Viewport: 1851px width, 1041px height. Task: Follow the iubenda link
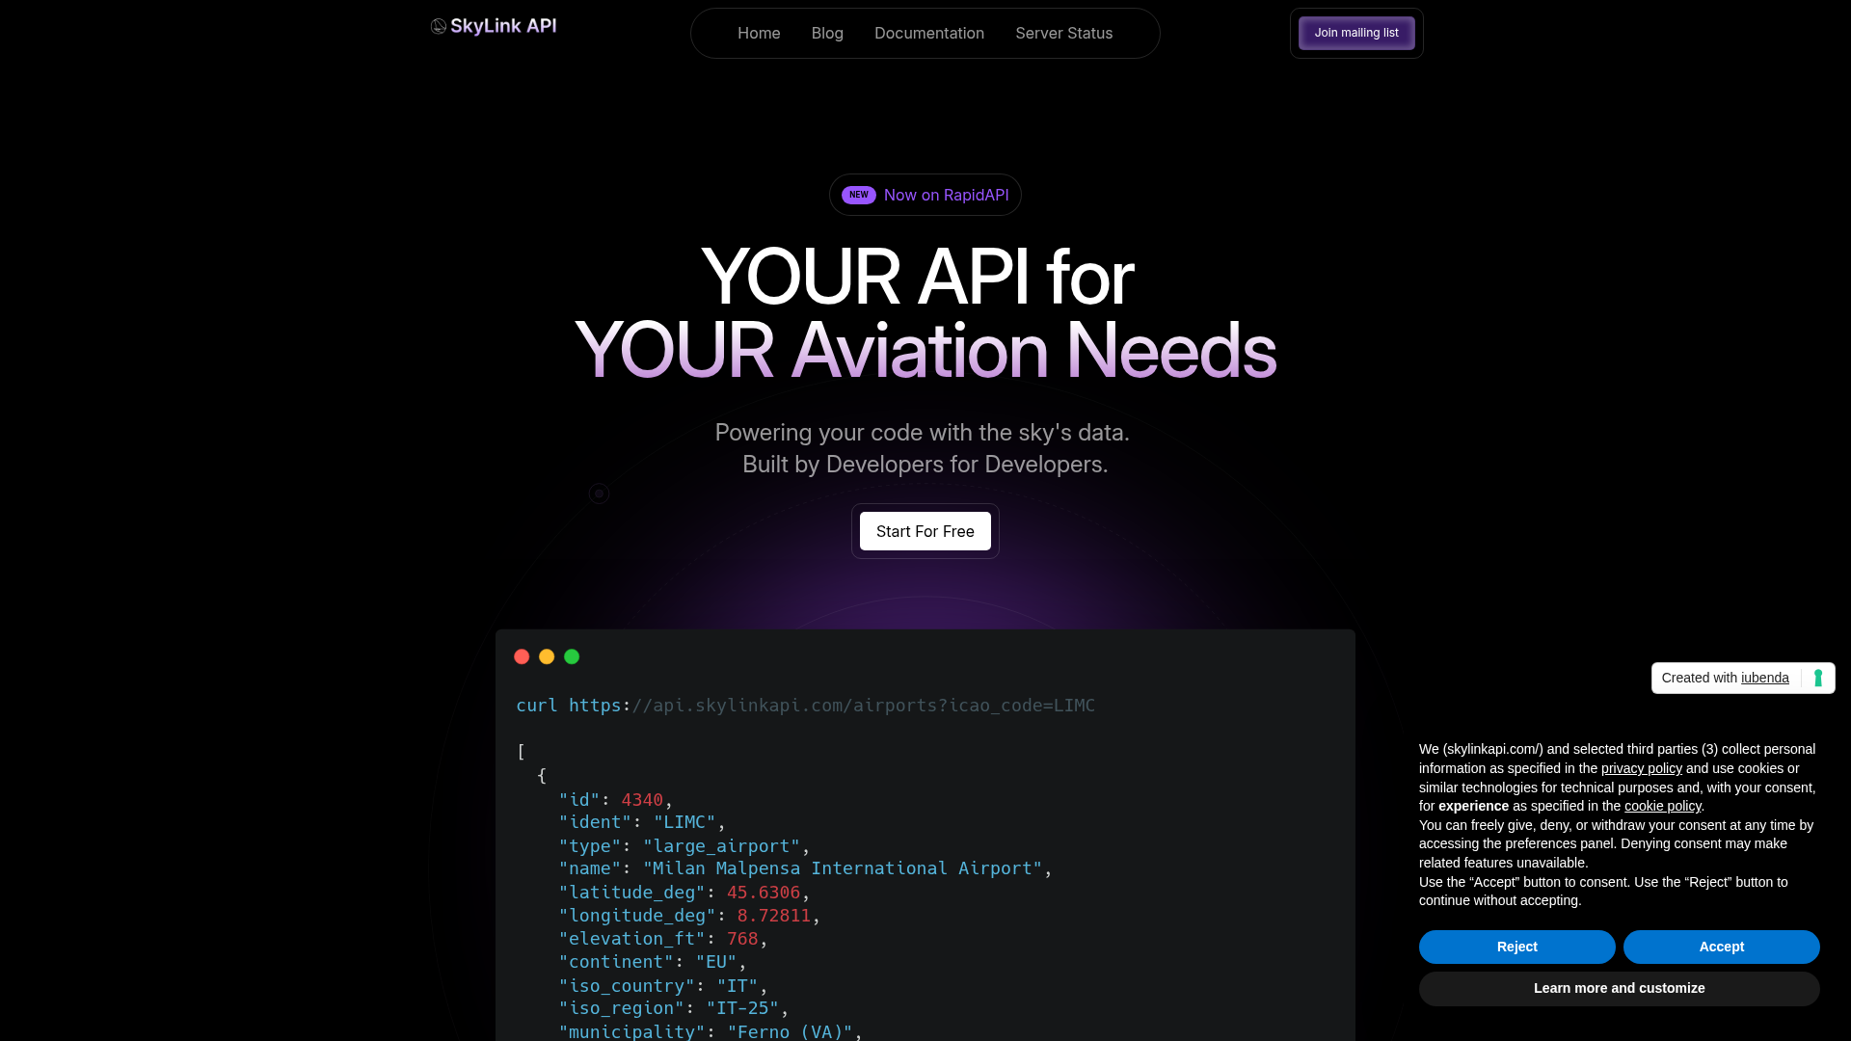[x=1764, y=678]
